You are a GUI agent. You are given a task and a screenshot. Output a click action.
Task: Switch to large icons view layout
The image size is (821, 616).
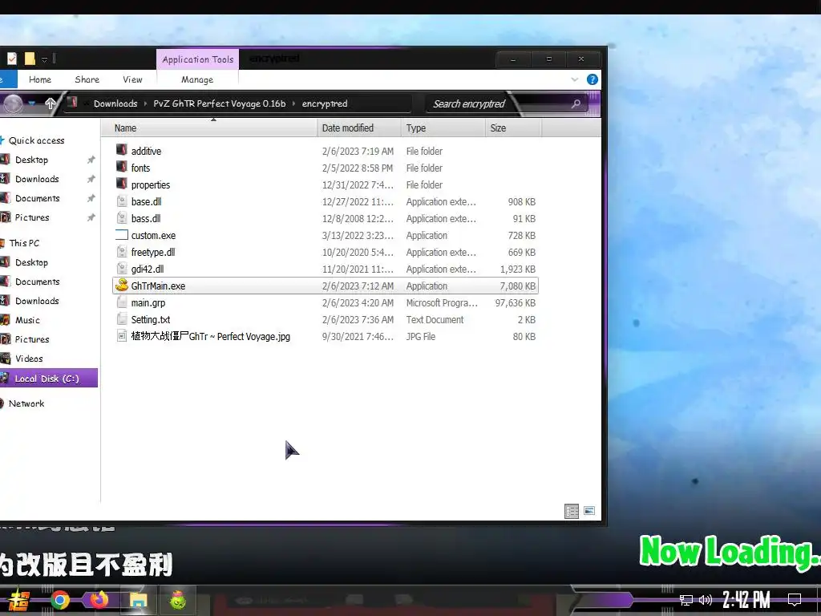click(x=589, y=511)
